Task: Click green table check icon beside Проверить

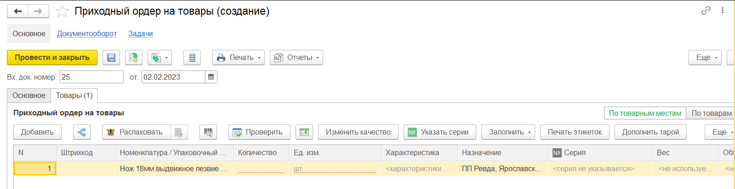Action: pyautogui.click(x=304, y=132)
